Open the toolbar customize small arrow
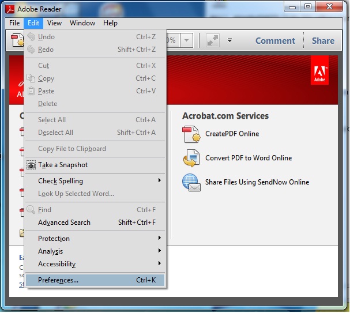 [x=229, y=40]
